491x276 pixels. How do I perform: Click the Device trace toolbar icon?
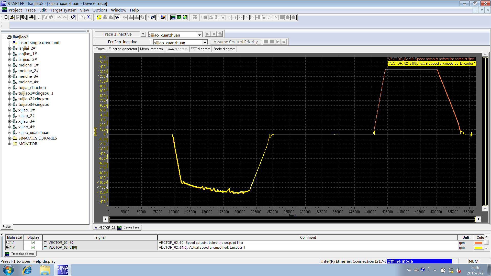tap(173, 17)
